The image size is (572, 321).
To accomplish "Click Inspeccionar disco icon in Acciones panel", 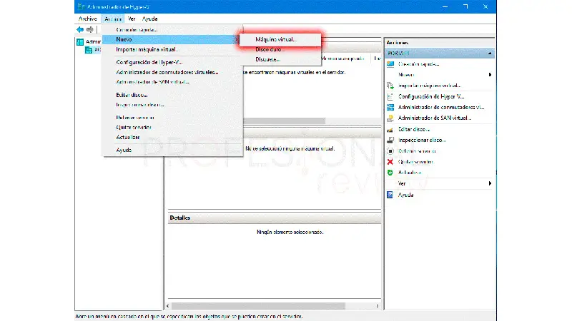I will (390, 140).
